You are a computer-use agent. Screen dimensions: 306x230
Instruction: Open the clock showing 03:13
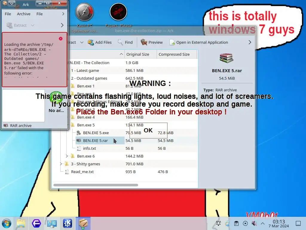(x=279, y=223)
